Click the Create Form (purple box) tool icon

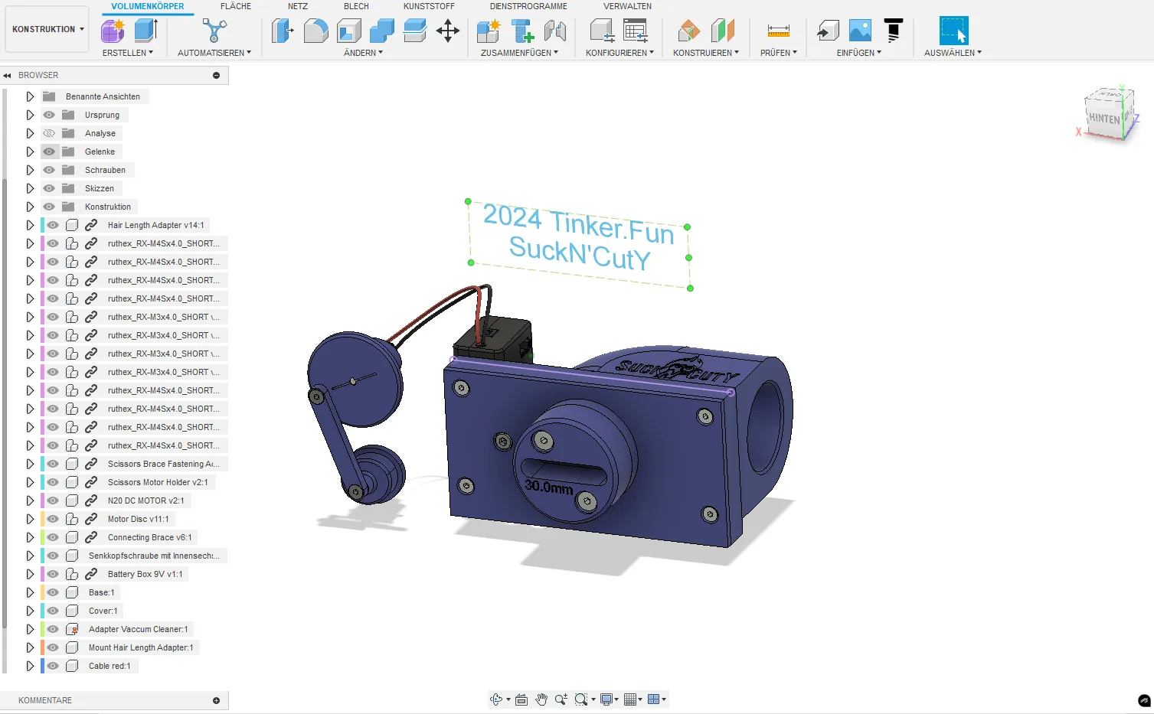(113, 31)
